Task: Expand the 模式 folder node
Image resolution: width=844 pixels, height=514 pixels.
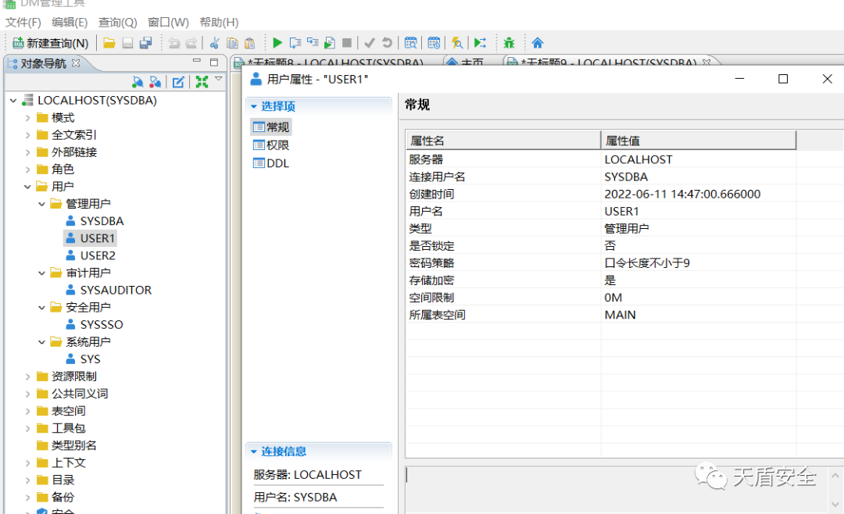Action: (28, 118)
